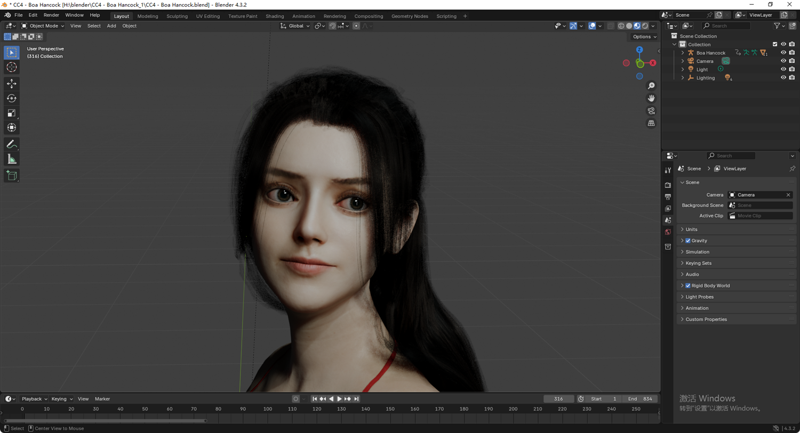Expand the Units panel
This screenshot has width=800, height=433.
click(x=691, y=230)
